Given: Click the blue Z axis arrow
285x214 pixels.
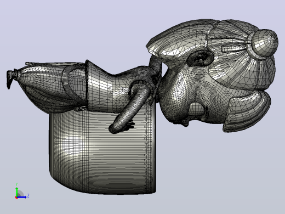Looking at the screenshot, I should pos(22,197).
